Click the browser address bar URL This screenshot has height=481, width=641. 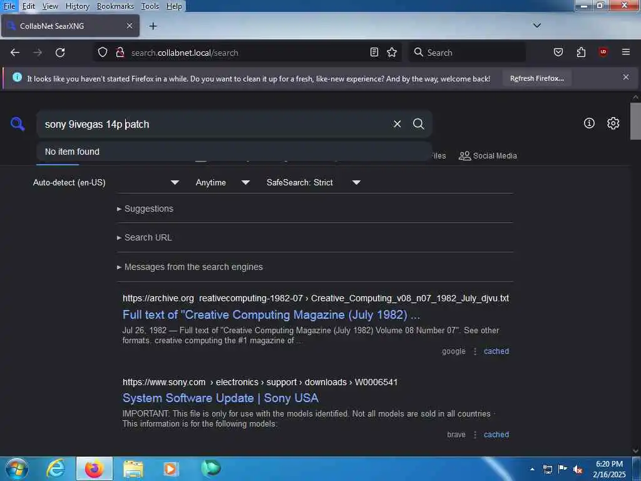pos(247,53)
